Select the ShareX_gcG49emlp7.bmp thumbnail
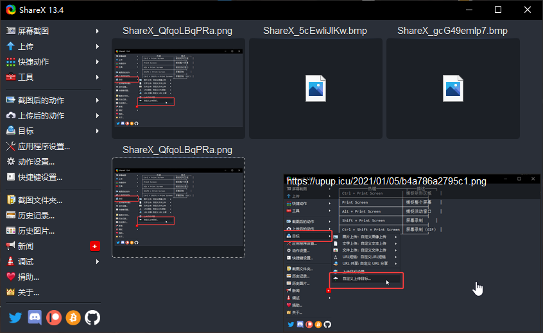 (x=452, y=88)
